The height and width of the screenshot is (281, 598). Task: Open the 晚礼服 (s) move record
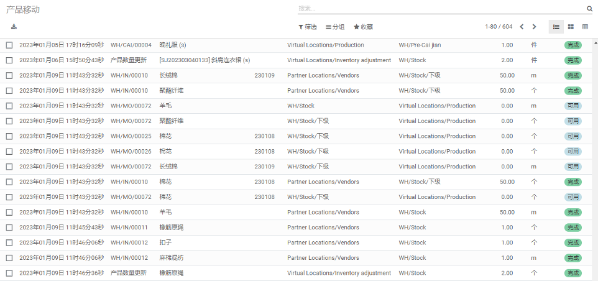click(173, 45)
